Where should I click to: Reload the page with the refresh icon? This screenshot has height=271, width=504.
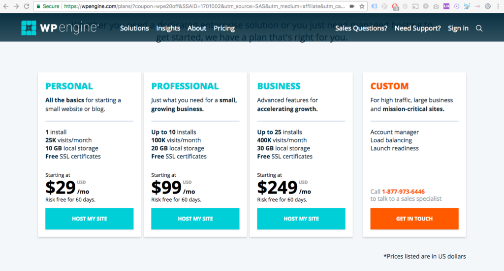pyautogui.click(x=27, y=6)
